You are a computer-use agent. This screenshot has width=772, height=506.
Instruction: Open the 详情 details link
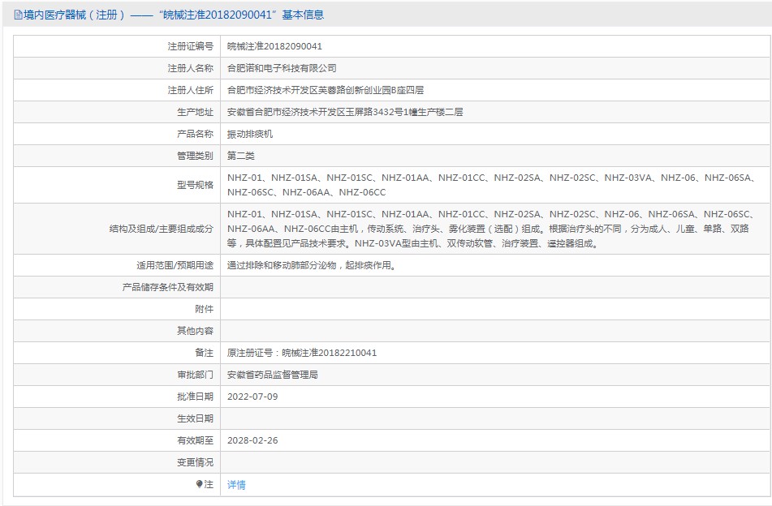coord(236,485)
